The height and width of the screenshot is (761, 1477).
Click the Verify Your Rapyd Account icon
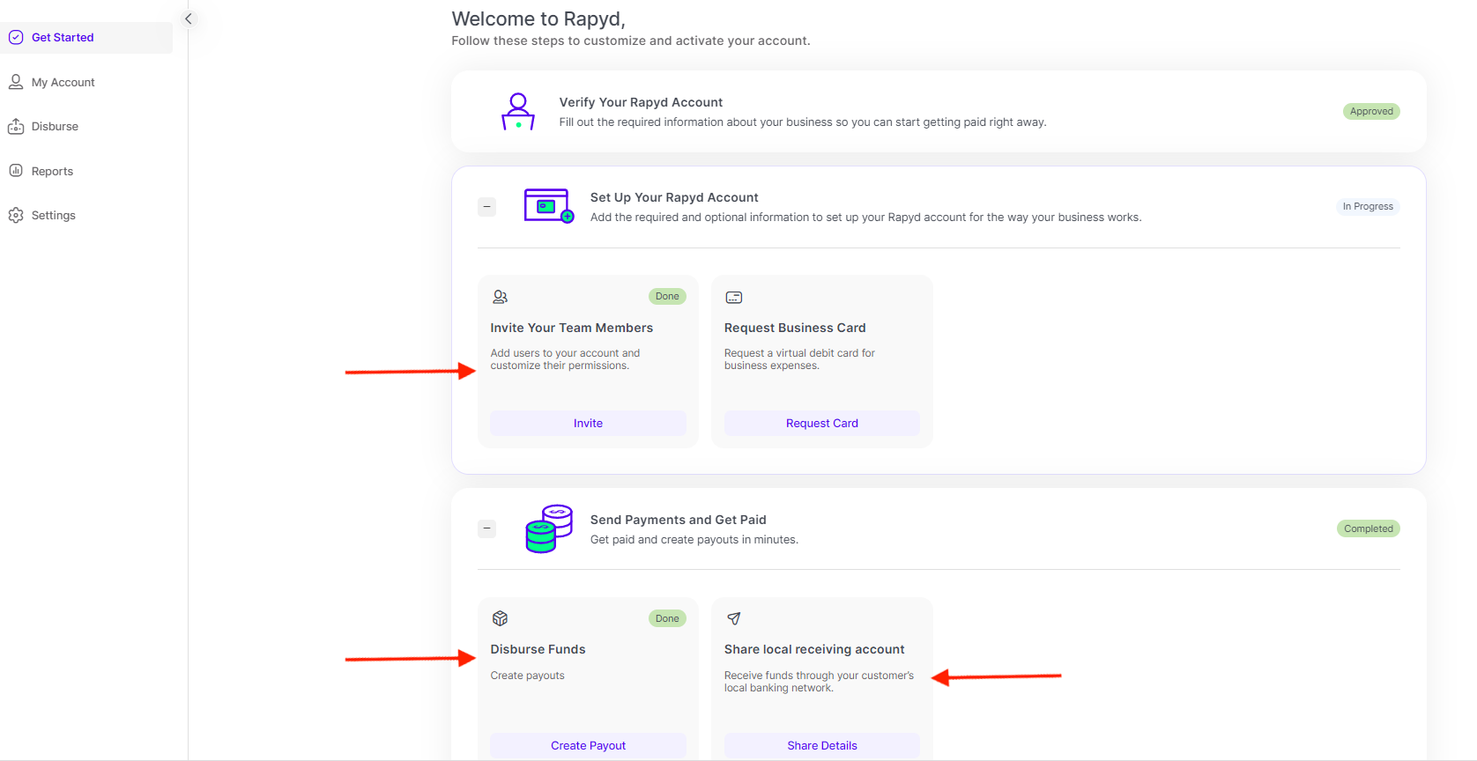pos(518,112)
